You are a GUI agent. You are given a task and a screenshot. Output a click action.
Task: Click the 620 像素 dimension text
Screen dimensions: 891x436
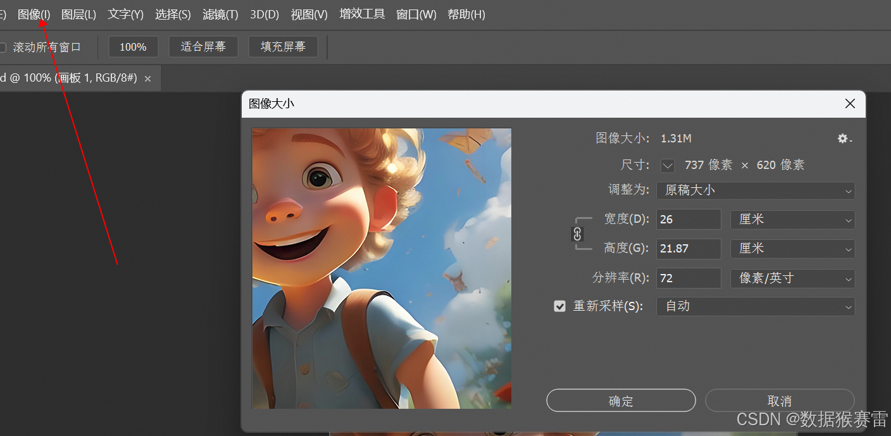[x=780, y=165]
